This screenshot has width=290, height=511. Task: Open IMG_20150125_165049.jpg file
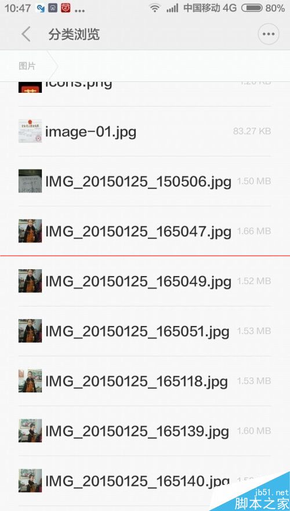(x=144, y=281)
